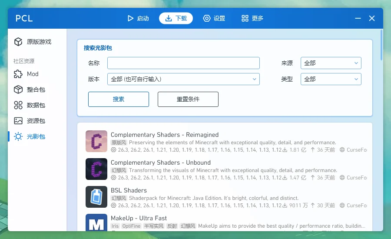Image resolution: width=391 pixels, height=239 pixels.
Task: Click the 名称 name input field
Action: click(x=183, y=63)
